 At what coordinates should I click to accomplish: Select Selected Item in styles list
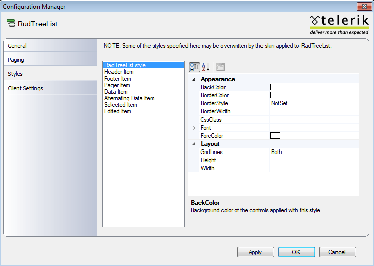143,105
